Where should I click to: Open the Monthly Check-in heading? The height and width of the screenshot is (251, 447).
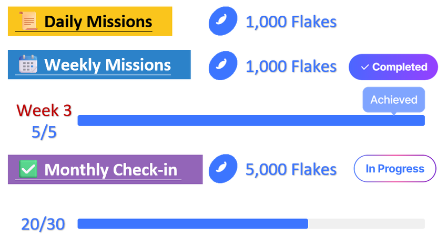click(x=110, y=170)
